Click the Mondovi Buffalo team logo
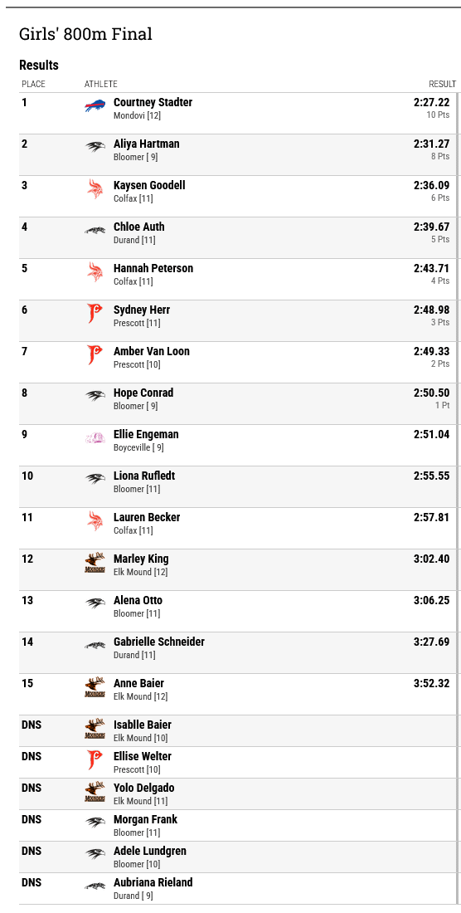Screen dimensions: 461x913 95,106
